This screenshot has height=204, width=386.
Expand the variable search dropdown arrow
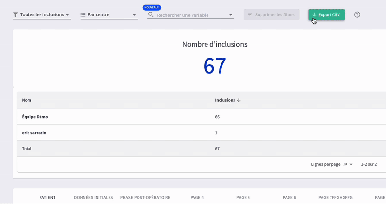(231, 15)
